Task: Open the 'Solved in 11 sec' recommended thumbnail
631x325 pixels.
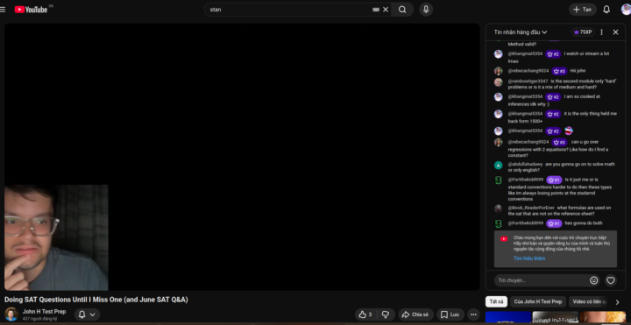Action: (556, 317)
